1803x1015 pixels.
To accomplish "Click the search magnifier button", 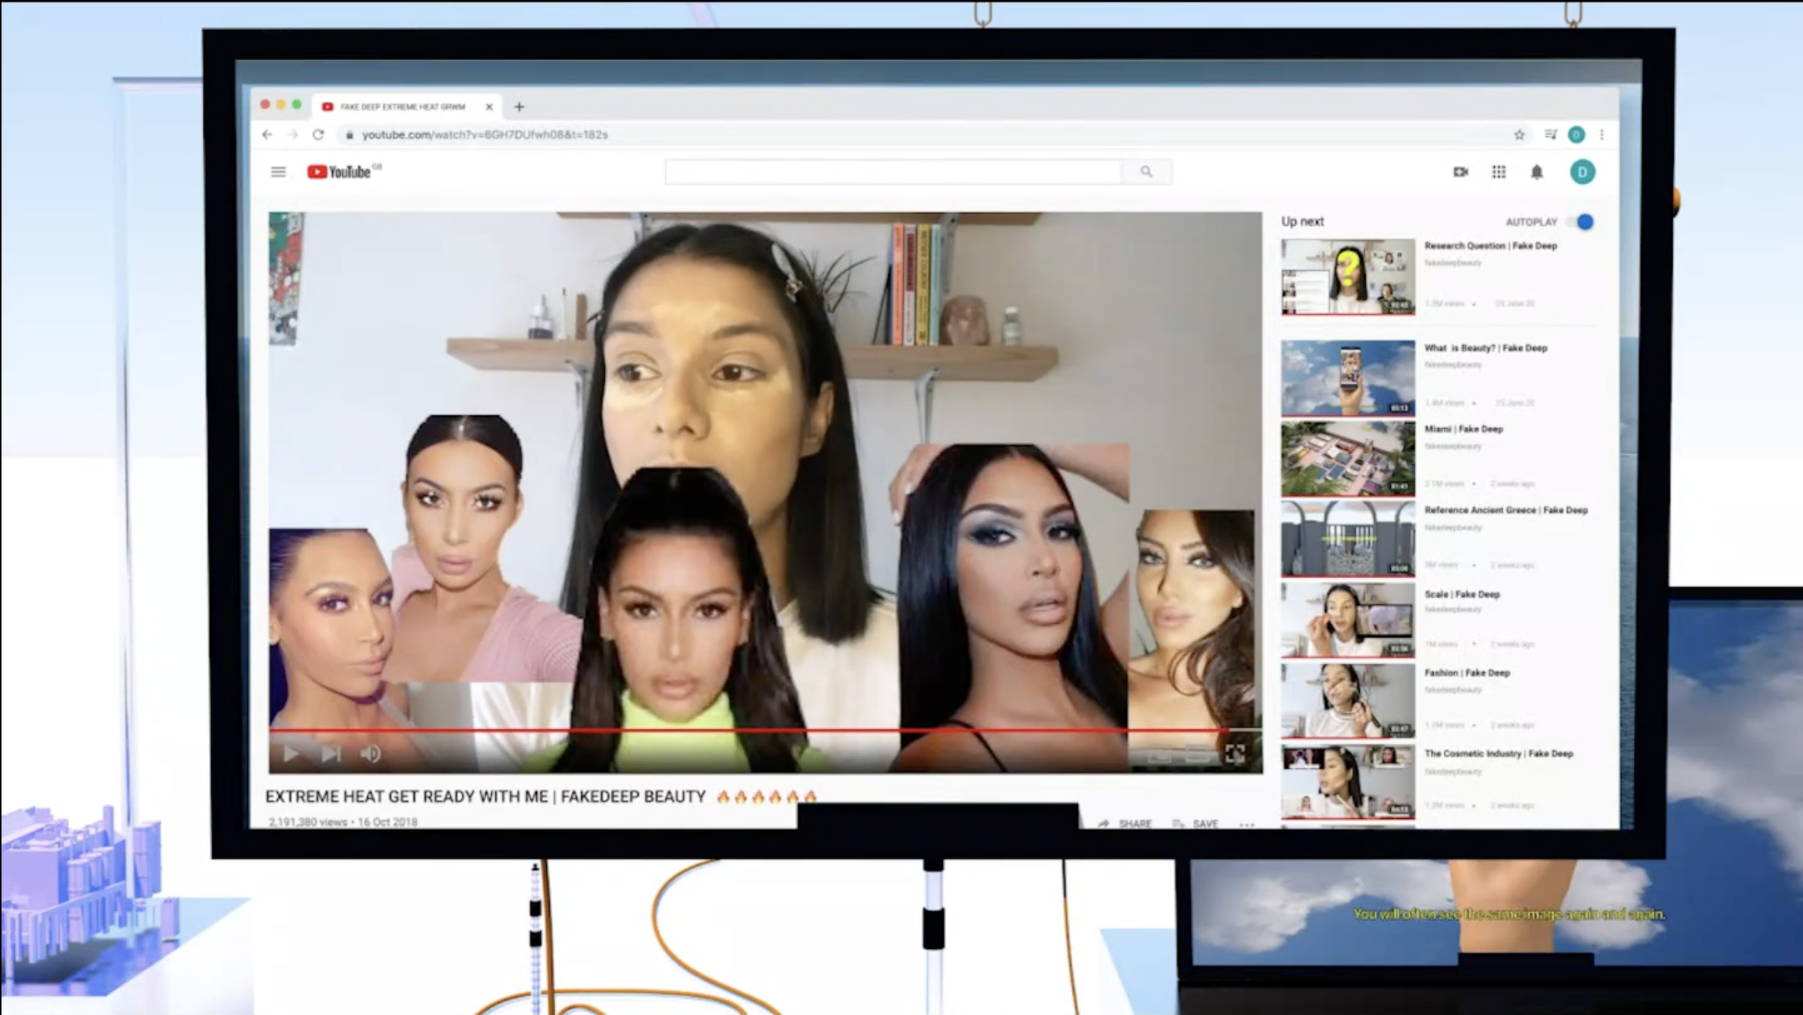I will coord(1146,172).
